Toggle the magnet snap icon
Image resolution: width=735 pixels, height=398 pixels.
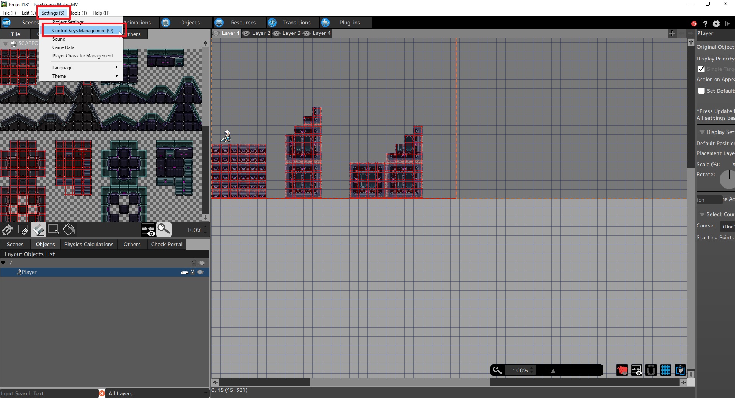click(x=651, y=370)
